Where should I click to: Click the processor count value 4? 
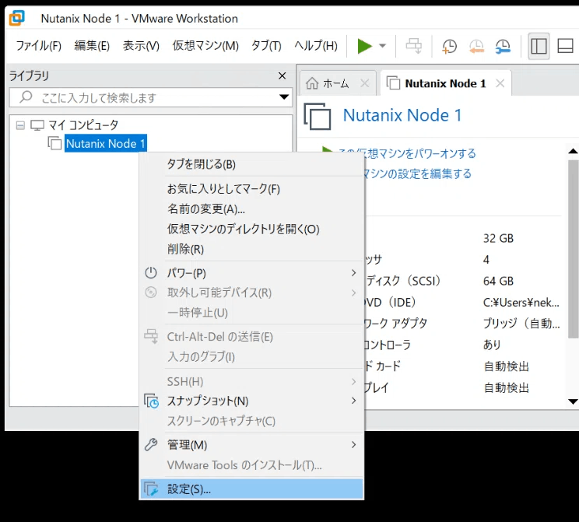coord(486,260)
